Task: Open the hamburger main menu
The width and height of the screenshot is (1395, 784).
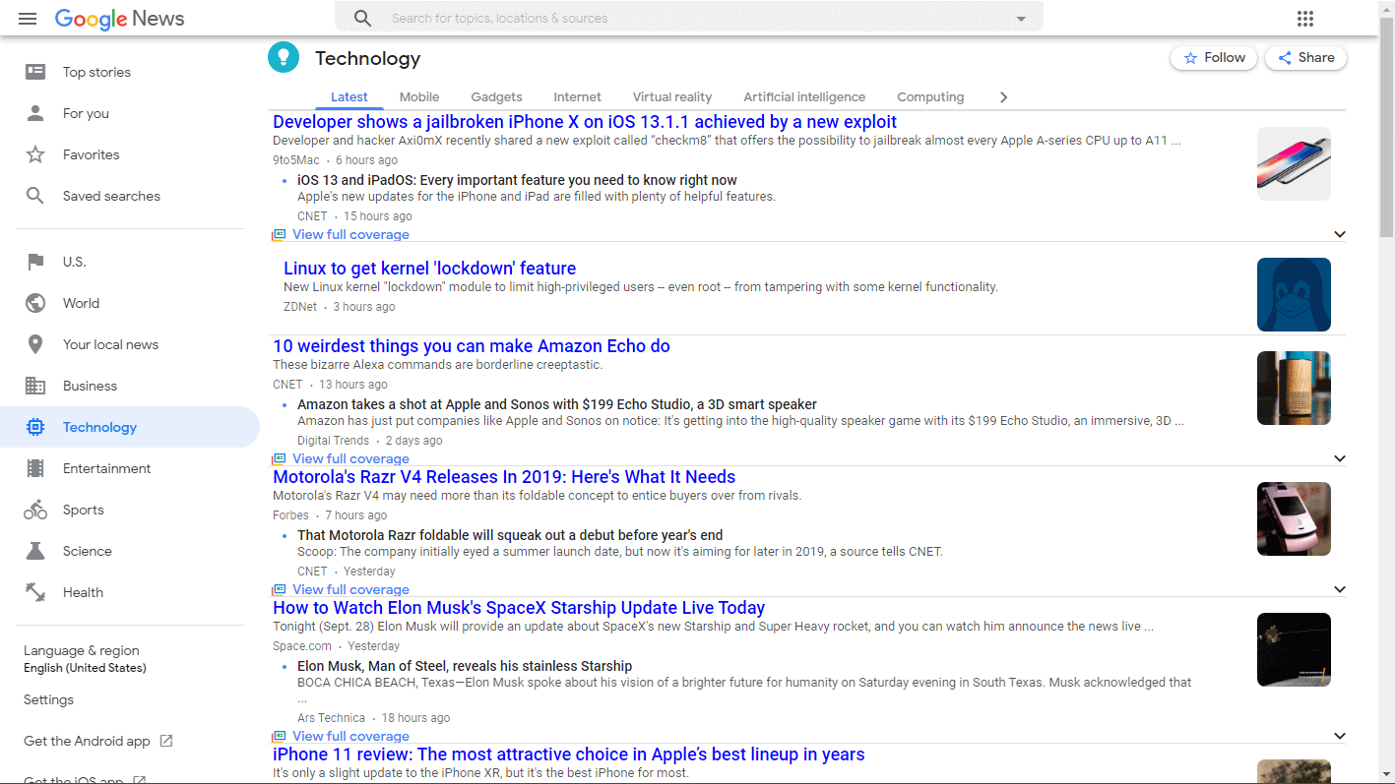Action: [x=28, y=19]
